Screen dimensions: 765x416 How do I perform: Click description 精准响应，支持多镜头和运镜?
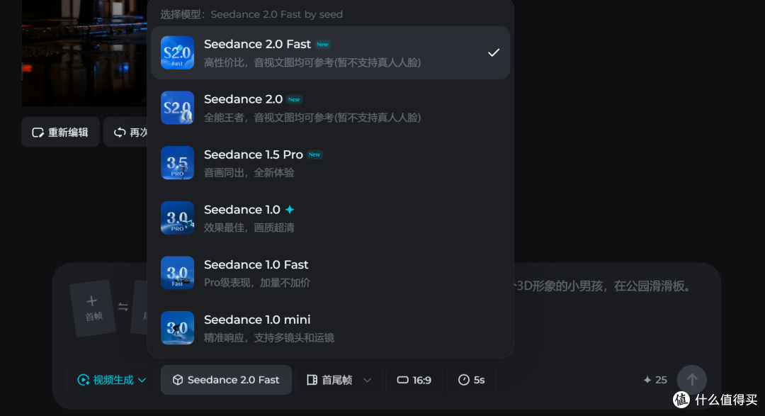click(269, 338)
